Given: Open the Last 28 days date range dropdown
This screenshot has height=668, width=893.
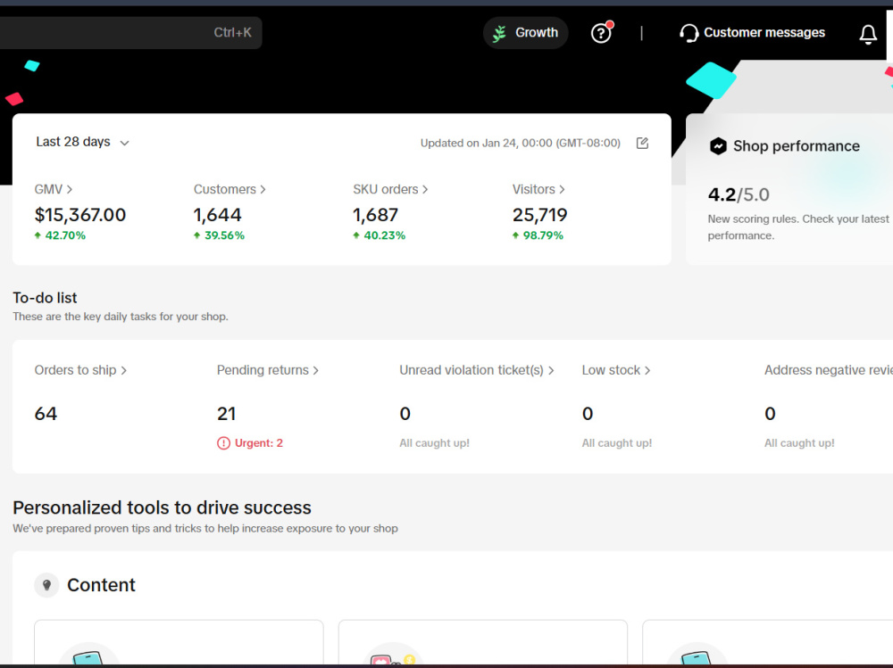Looking at the screenshot, I should [83, 142].
